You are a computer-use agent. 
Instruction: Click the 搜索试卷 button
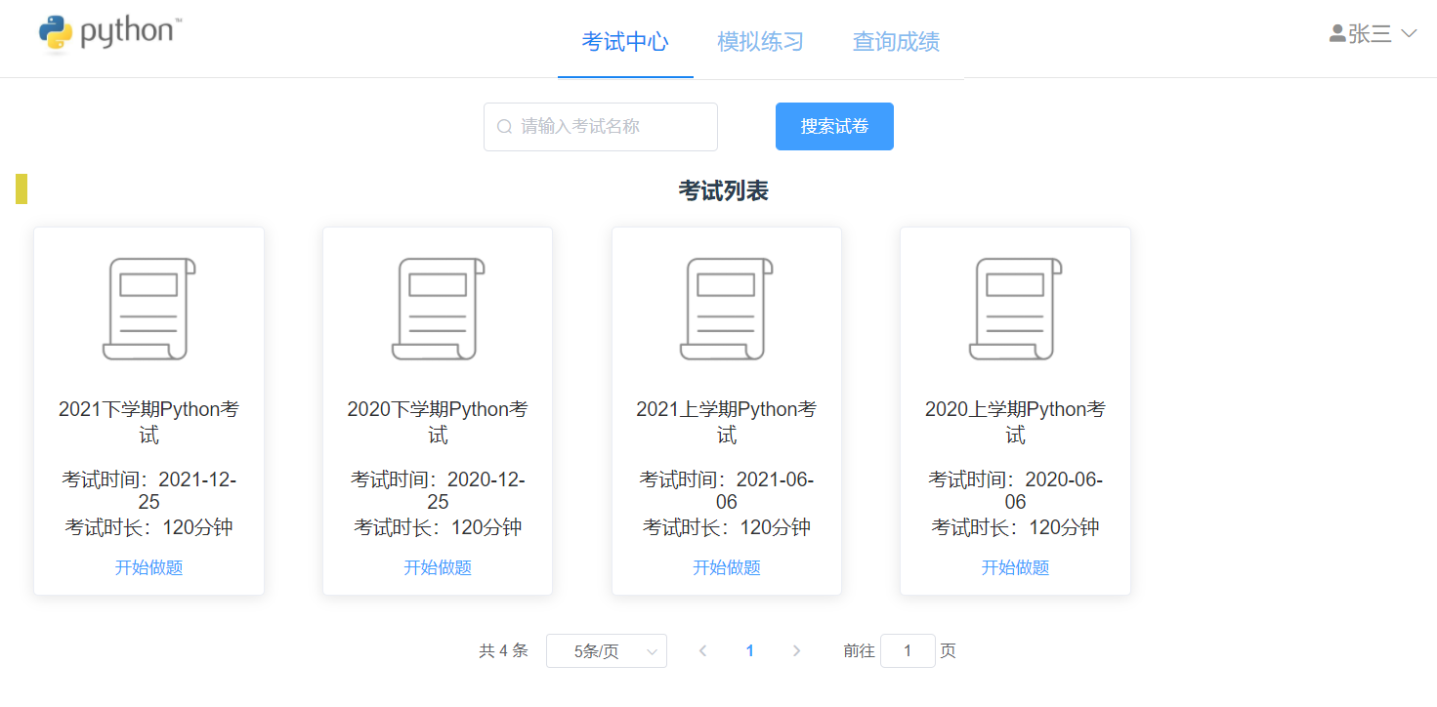pyautogui.click(x=834, y=127)
